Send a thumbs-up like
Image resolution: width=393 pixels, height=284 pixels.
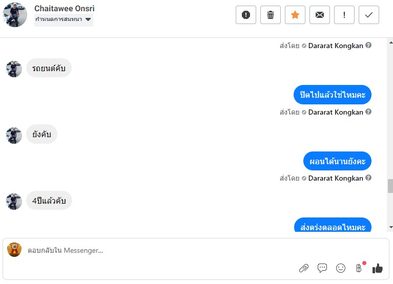pos(378,268)
